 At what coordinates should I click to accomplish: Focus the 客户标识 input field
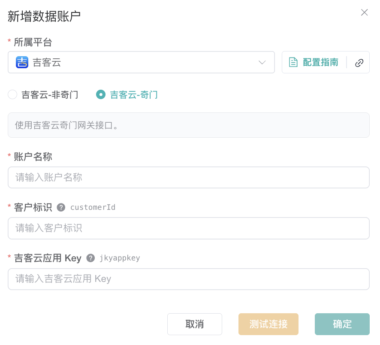(189, 228)
